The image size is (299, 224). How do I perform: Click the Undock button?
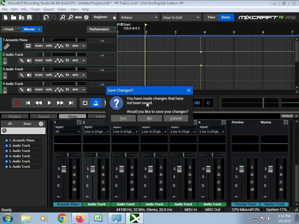pyautogui.click(x=287, y=116)
